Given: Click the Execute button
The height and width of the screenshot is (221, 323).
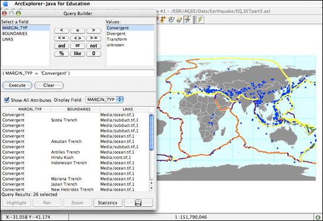Looking at the screenshot, I should click(17, 86).
